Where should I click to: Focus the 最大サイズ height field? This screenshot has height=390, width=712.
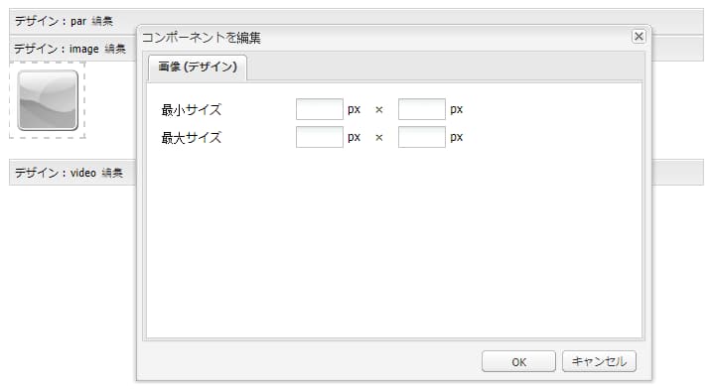click(421, 137)
